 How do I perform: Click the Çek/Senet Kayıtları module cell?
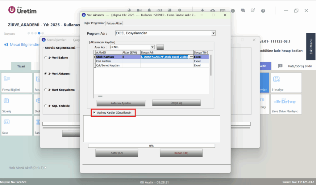point(109,65)
